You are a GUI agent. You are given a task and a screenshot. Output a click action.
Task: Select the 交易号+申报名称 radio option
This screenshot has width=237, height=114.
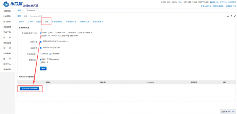[78, 33]
